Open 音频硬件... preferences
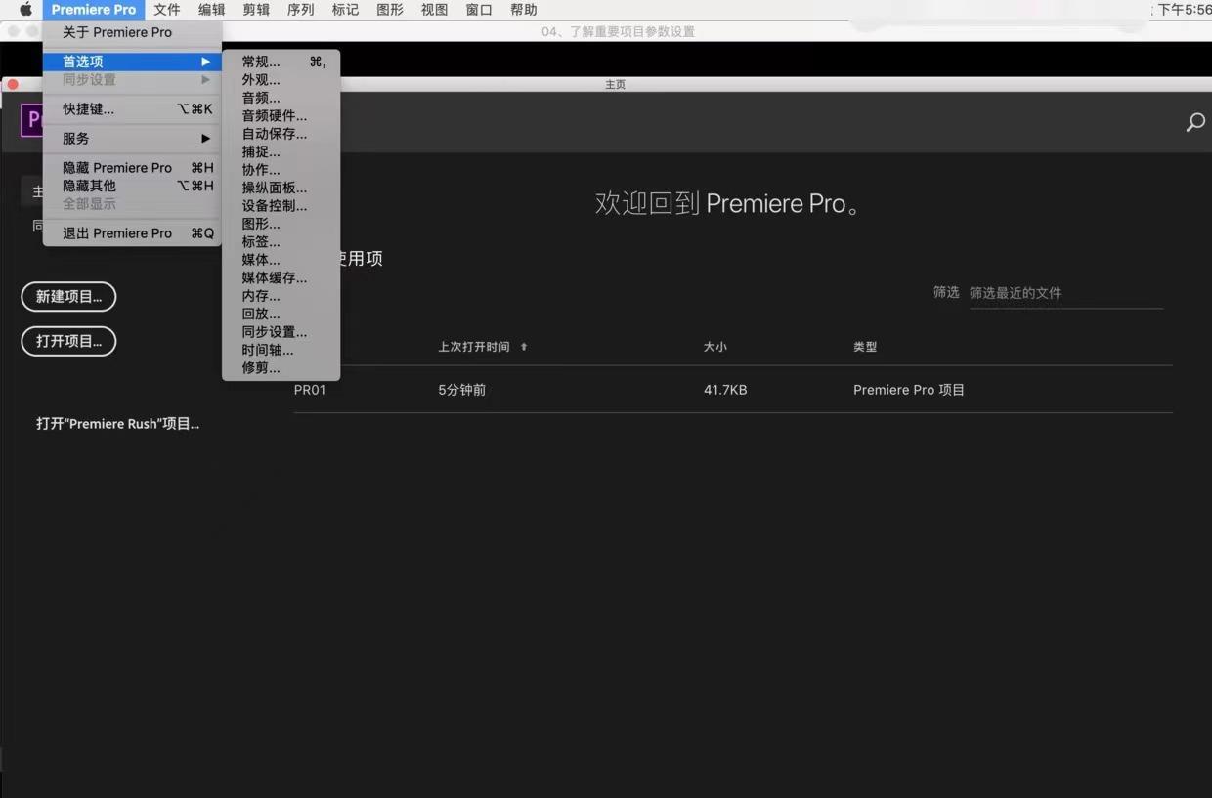This screenshot has width=1212, height=798. (x=281, y=116)
